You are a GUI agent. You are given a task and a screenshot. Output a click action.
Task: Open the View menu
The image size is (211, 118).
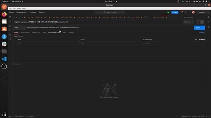(x=19, y=8)
